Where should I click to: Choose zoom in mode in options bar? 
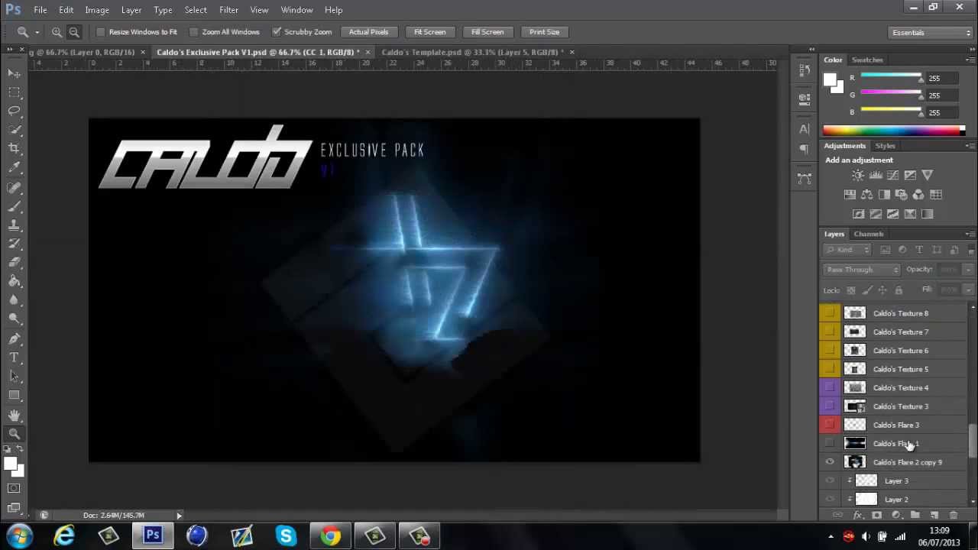click(57, 32)
